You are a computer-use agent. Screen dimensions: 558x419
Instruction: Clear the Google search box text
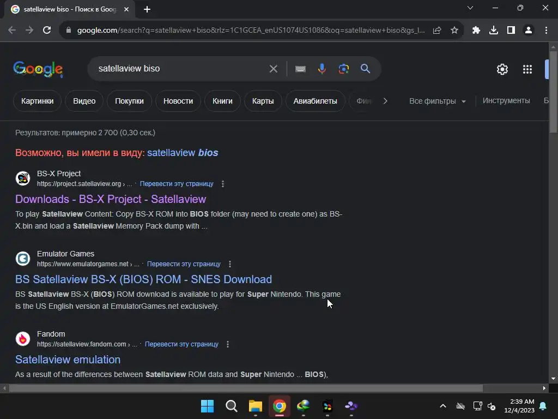pyautogui.click(x=274, y=69)
